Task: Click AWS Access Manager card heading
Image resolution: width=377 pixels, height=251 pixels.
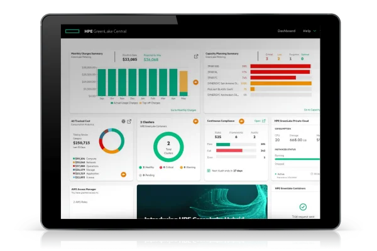Action: 84,190
